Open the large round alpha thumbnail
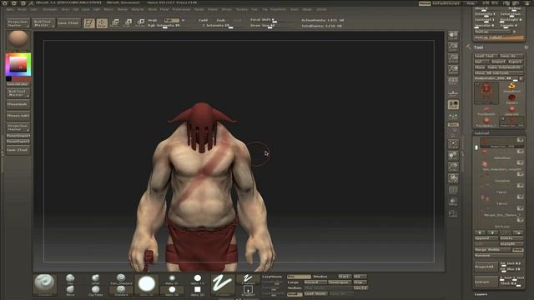 pyautogui.click(x=147, y=284)
